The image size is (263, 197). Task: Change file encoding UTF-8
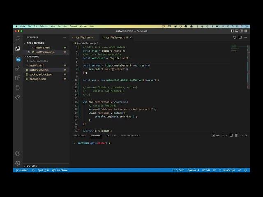point(206,170)
